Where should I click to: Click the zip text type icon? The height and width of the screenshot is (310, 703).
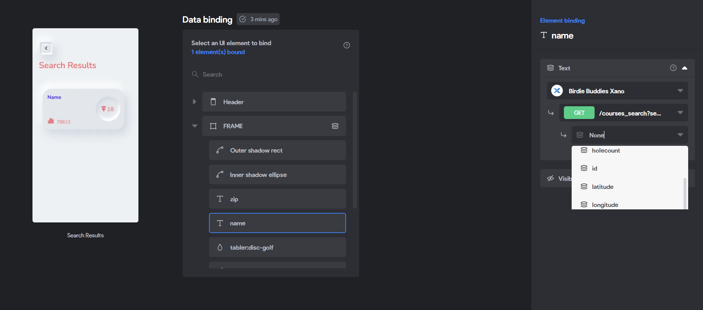[x=220, y=199]
